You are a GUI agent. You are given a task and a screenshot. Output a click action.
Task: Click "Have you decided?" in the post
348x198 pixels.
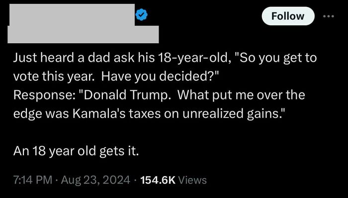point(160,77)
